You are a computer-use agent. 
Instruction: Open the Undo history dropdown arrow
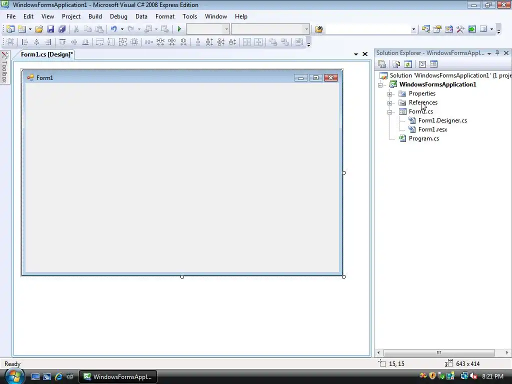pyautogui.click(x=122, y=29)
